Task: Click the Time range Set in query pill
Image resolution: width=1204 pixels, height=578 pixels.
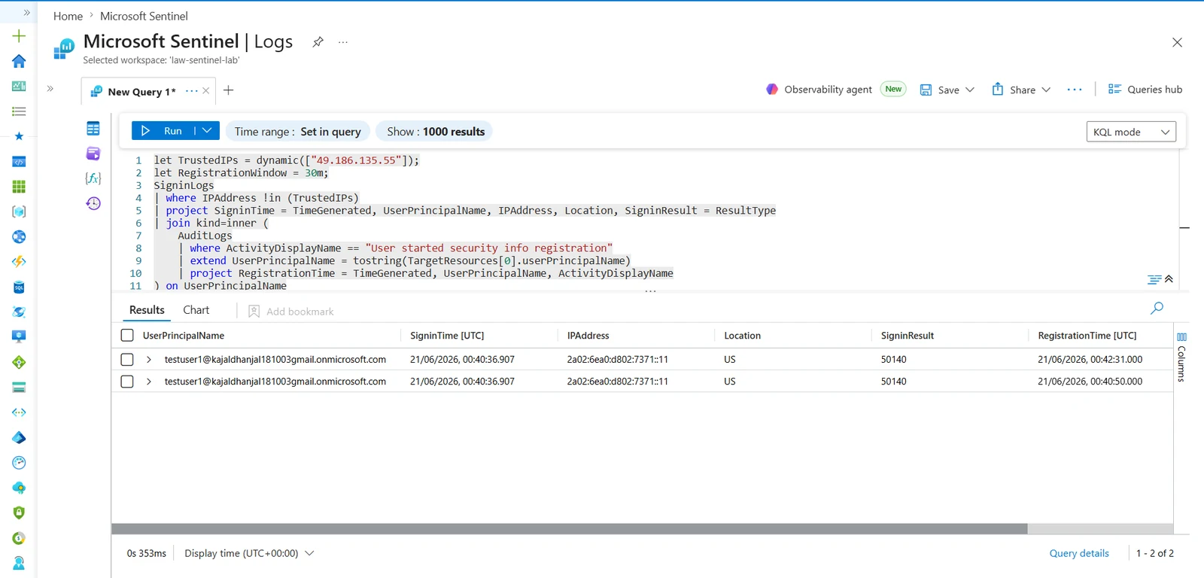Action: pos(298,132)
